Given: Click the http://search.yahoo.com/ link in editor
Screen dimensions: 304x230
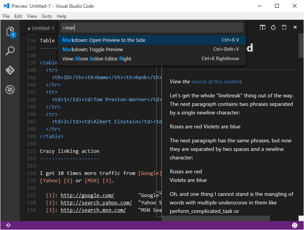Looking at the screenshot, I should pos(96,202).
